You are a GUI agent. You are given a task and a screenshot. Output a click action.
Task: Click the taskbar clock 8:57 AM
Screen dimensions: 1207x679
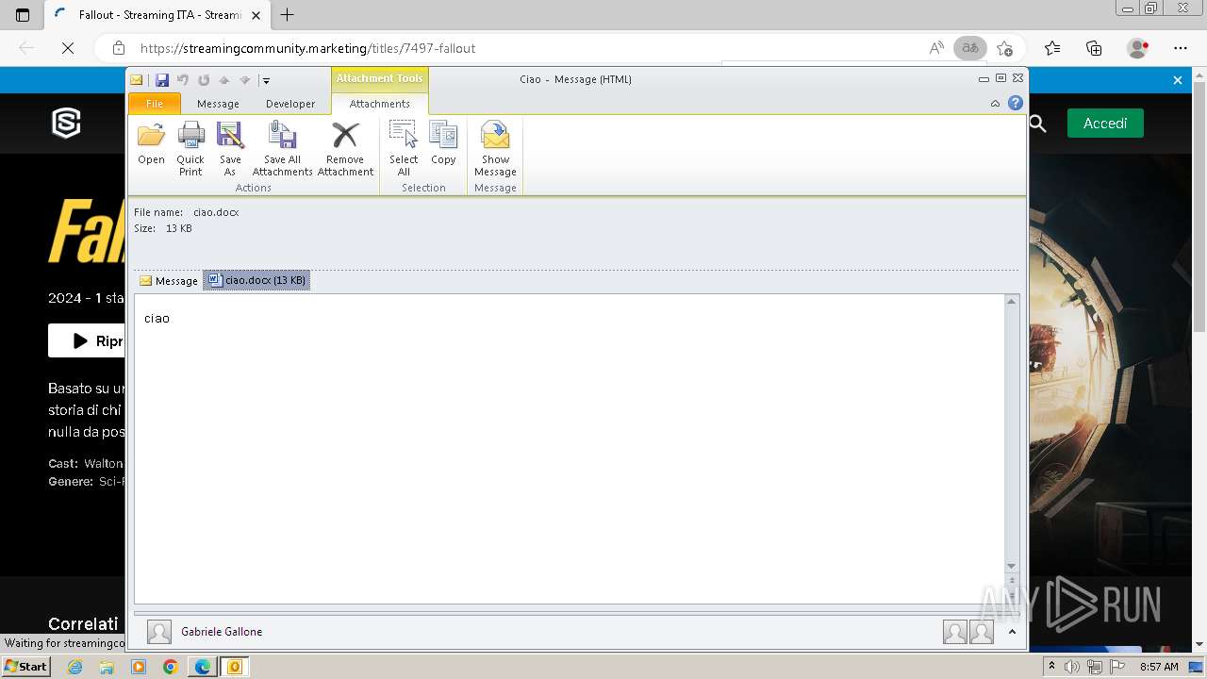[x=1159, y=667]
